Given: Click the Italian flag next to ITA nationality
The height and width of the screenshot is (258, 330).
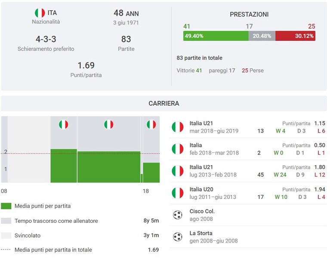Looking at the screenshot, I should coord(40,13).
